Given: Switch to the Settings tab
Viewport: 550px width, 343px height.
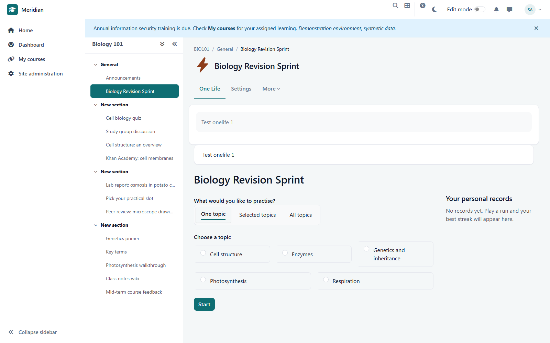Looking at the screenshot, I should 241,89.
